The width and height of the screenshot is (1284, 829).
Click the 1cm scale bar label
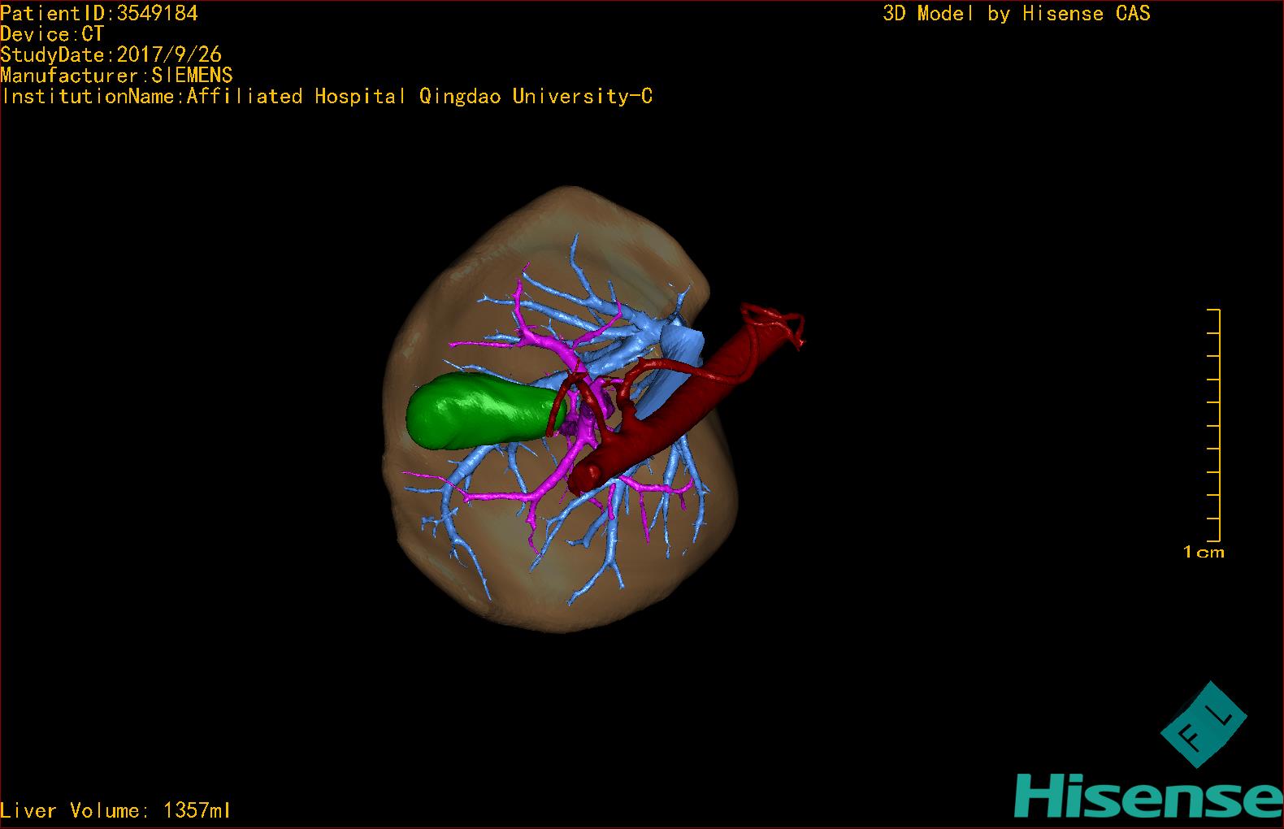click(1204, 553)
